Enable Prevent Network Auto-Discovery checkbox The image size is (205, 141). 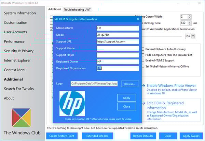(x=143, y=49)
